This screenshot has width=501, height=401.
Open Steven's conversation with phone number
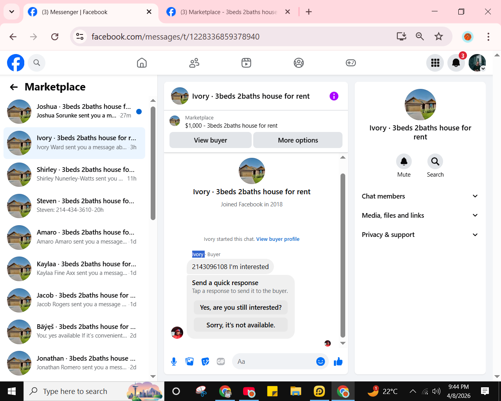click(x=74, y=206)
